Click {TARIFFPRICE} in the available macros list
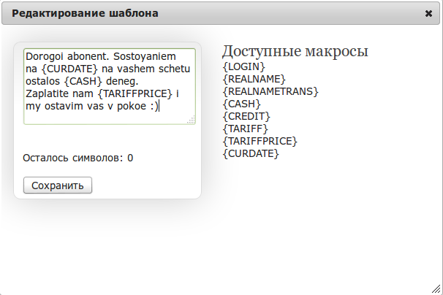The width and height of the screenshot is (443, 295). pos(260,141)
